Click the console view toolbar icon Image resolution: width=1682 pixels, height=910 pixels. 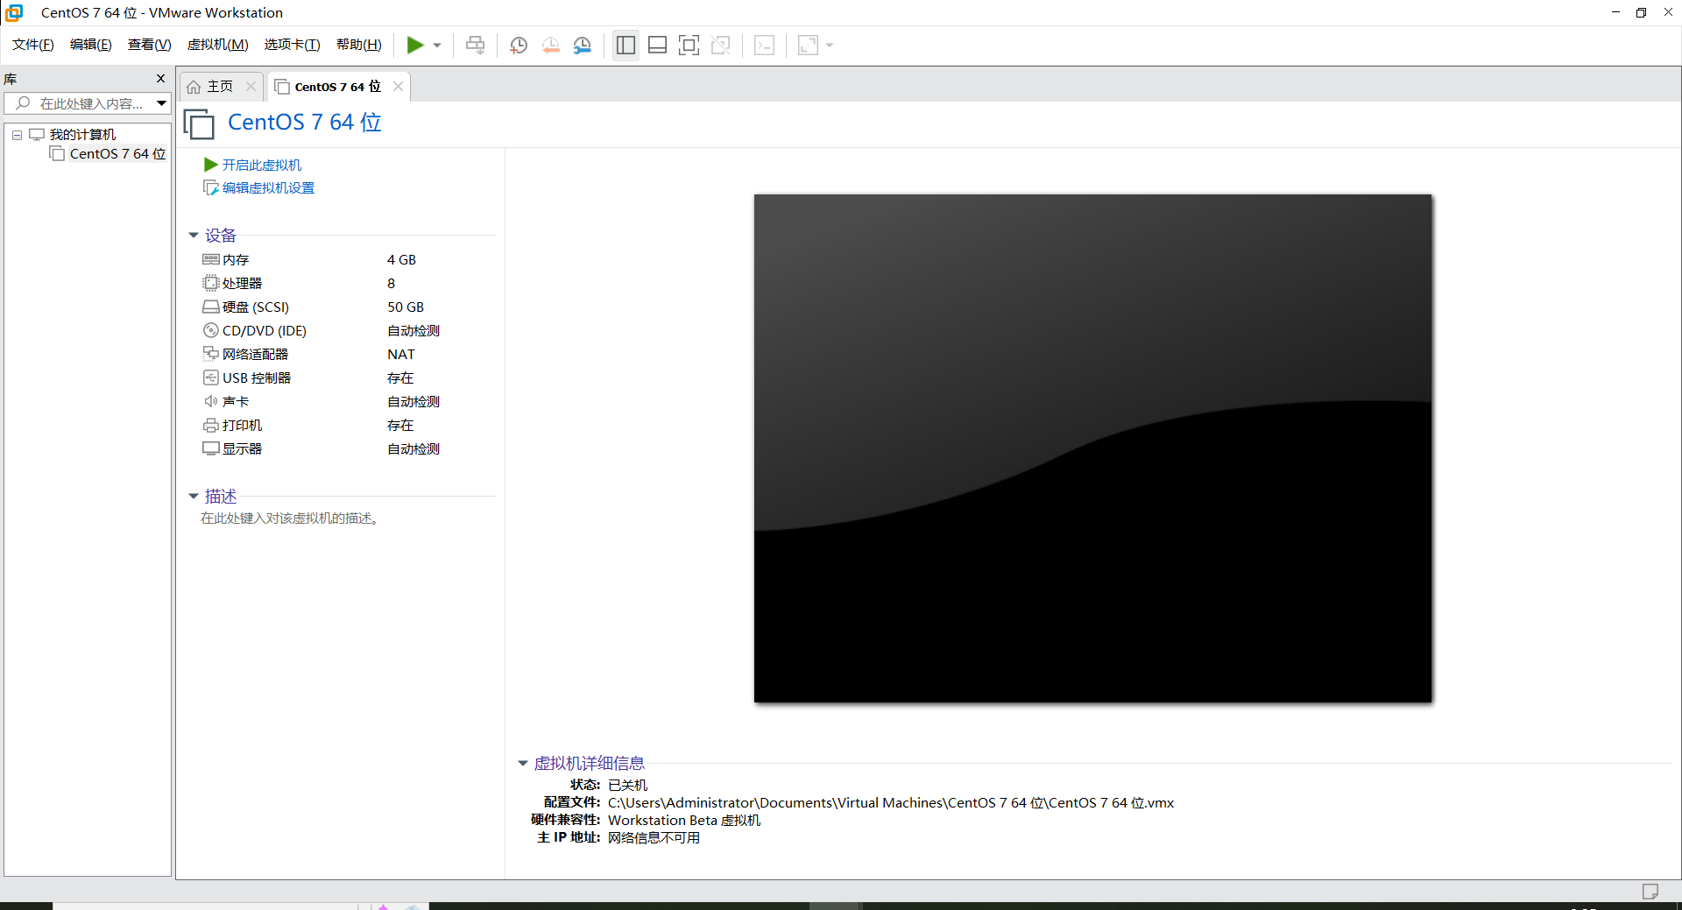[764, 46]
